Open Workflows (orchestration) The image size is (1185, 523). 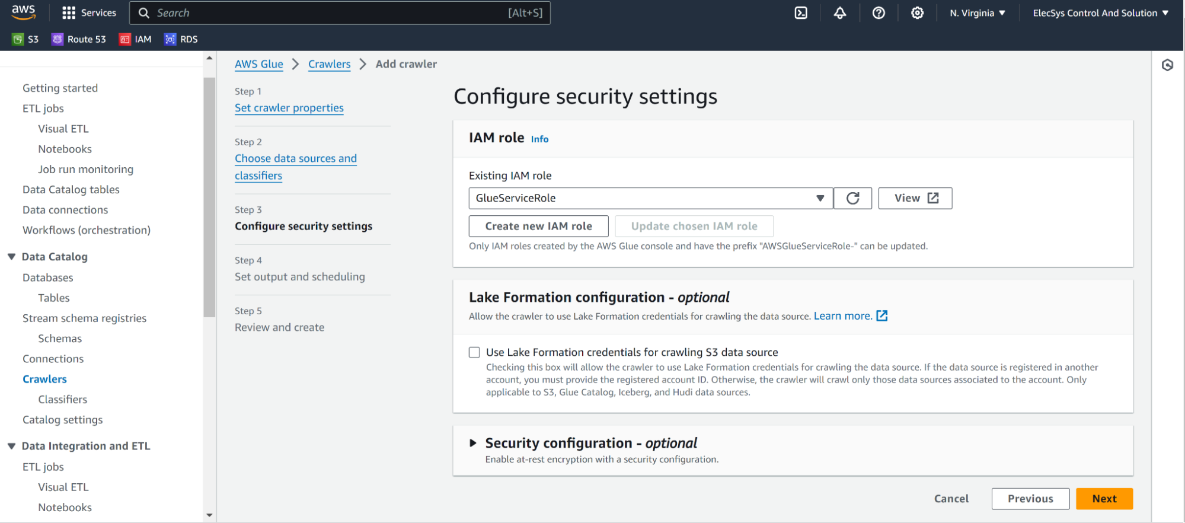pos(87,229)
